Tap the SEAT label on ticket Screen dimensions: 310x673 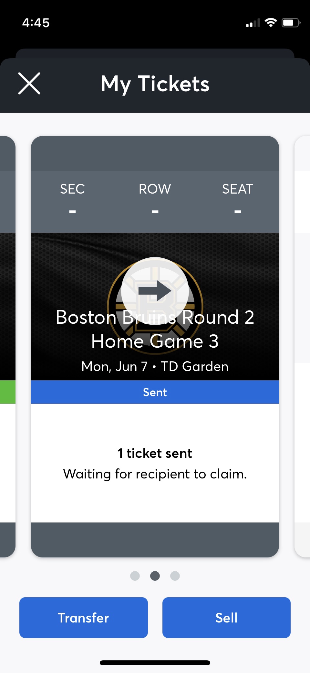(238, 189)
